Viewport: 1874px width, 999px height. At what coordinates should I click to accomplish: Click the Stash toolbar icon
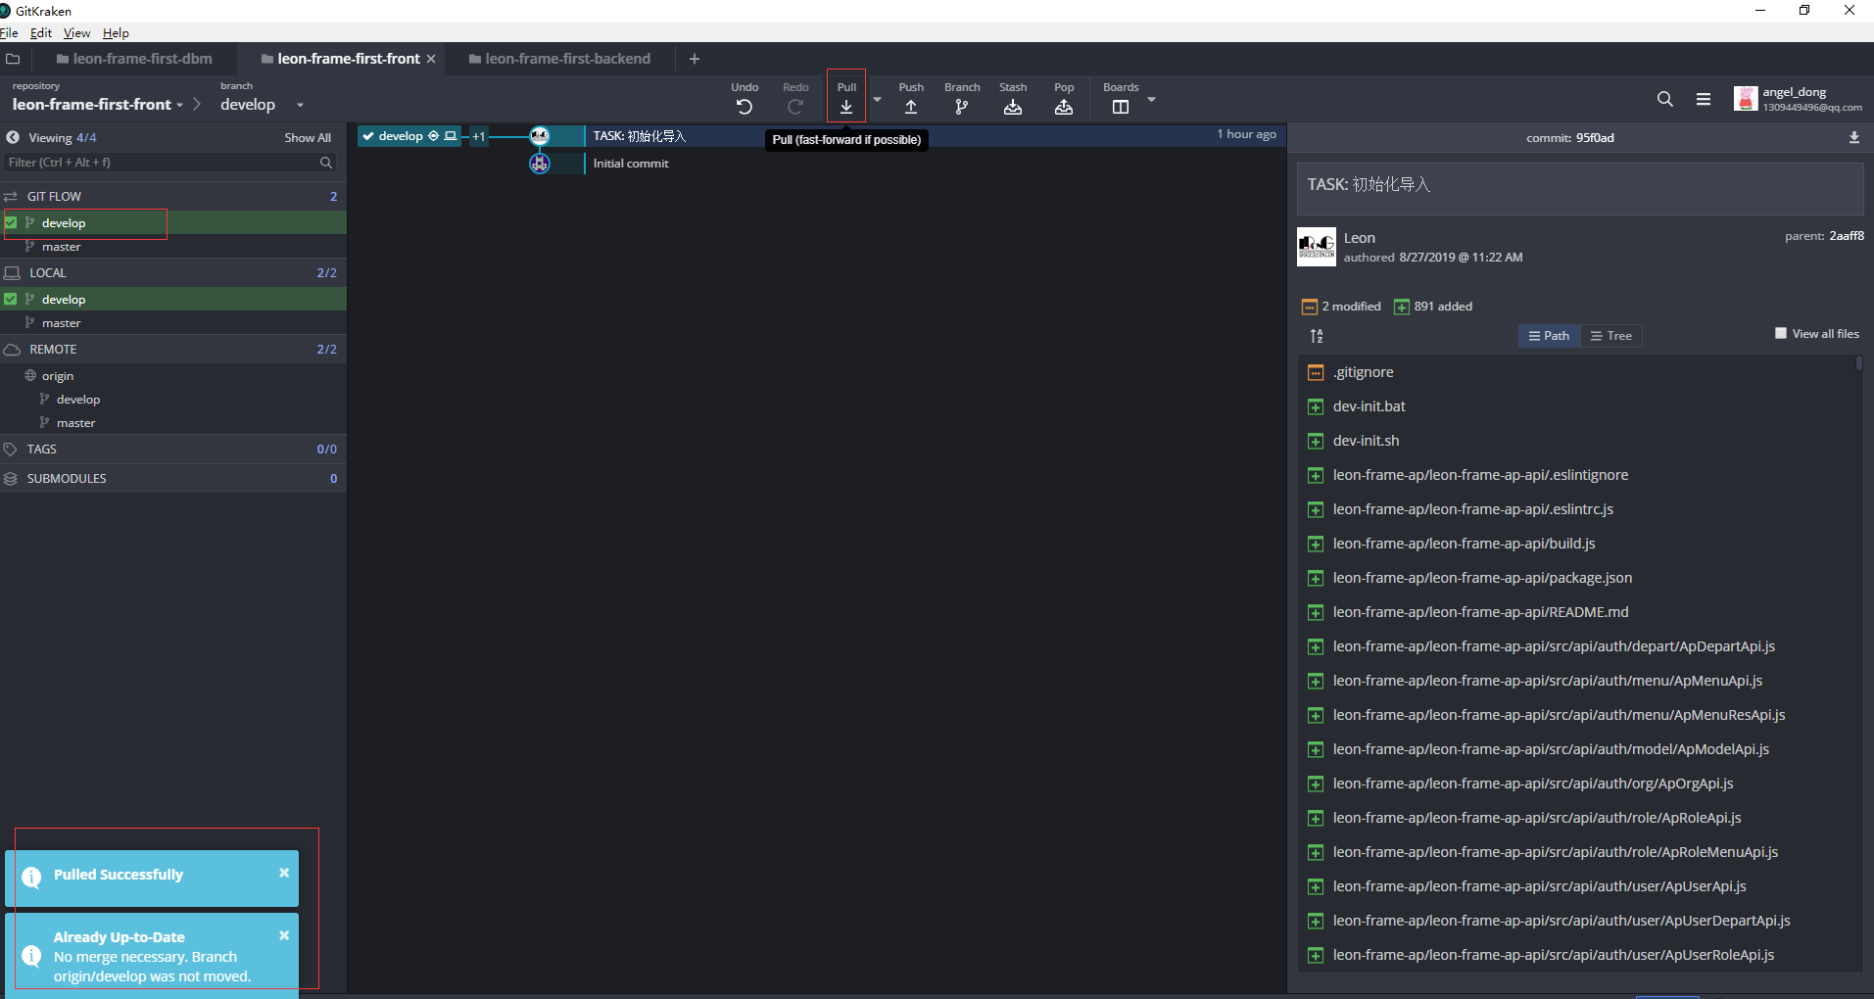[1013, 106]
